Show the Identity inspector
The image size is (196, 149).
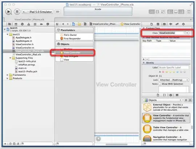point(164,24)
